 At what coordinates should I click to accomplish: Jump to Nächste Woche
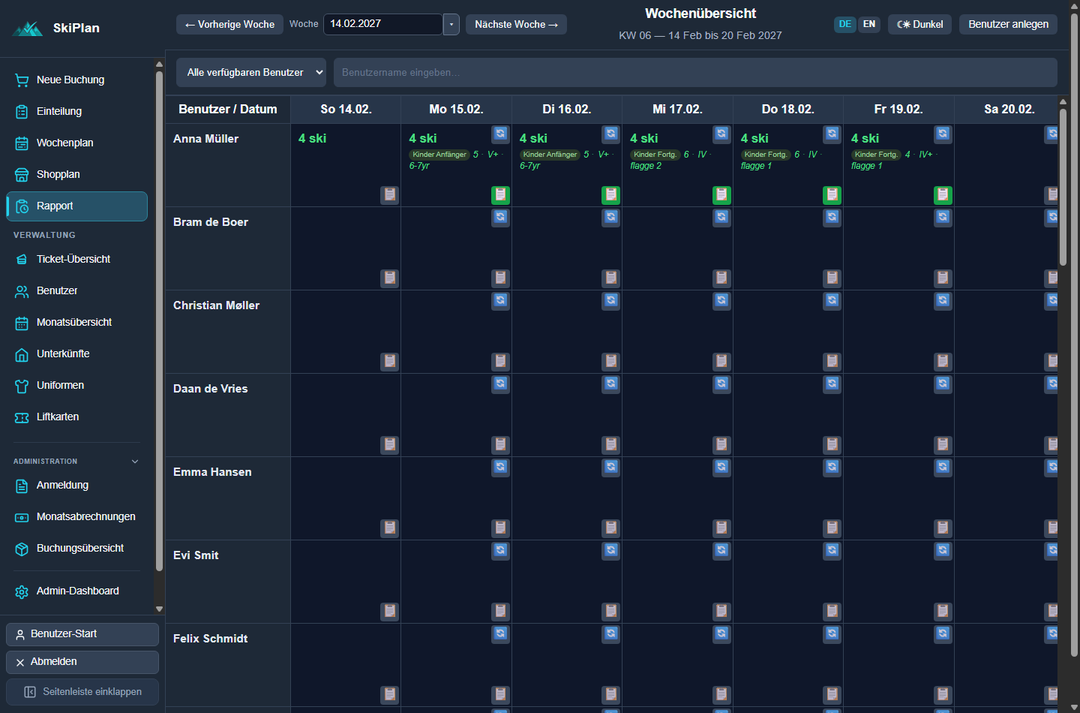516,25
